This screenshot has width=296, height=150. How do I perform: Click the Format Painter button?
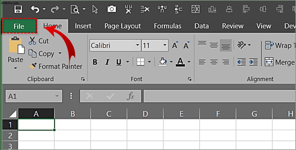[56, 66]
